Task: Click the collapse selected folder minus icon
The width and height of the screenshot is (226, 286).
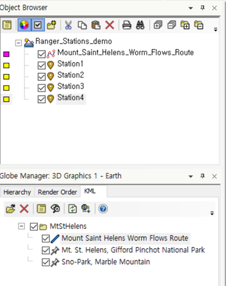Action: tap(199, 25)
